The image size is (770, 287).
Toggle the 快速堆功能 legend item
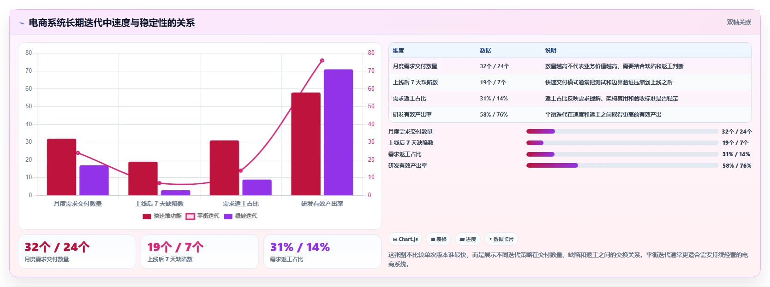(x=162, y=216)
